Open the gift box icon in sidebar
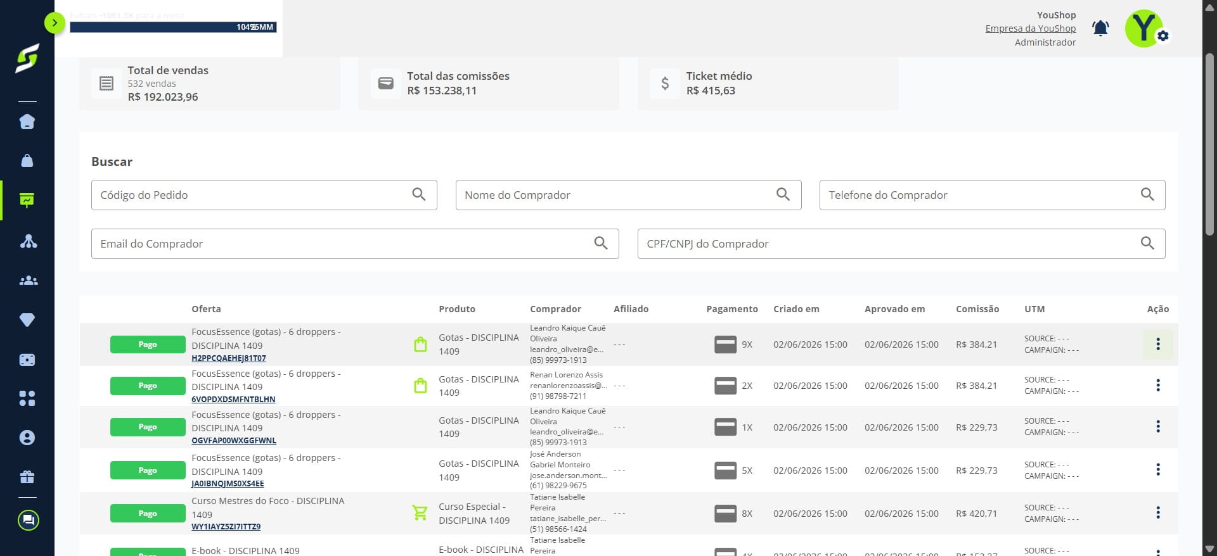This screenshot has height=556, width=1217. (27, 477)
